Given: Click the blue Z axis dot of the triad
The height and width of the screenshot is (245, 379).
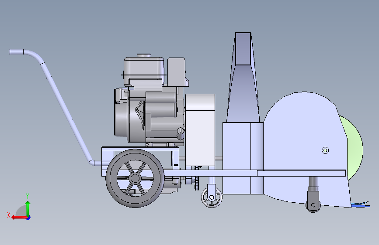Looking at the screenshot, I should [x=28, y=218].
